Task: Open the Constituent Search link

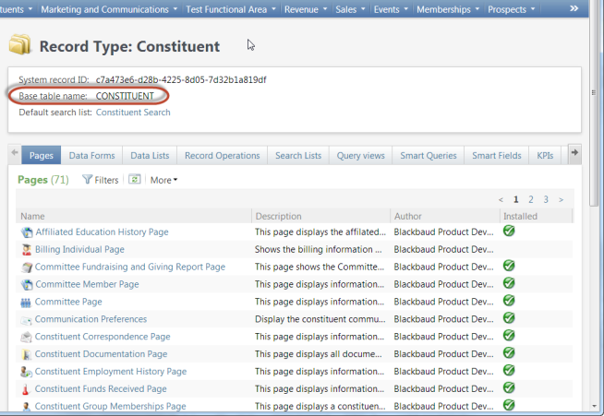Action: 133,113
